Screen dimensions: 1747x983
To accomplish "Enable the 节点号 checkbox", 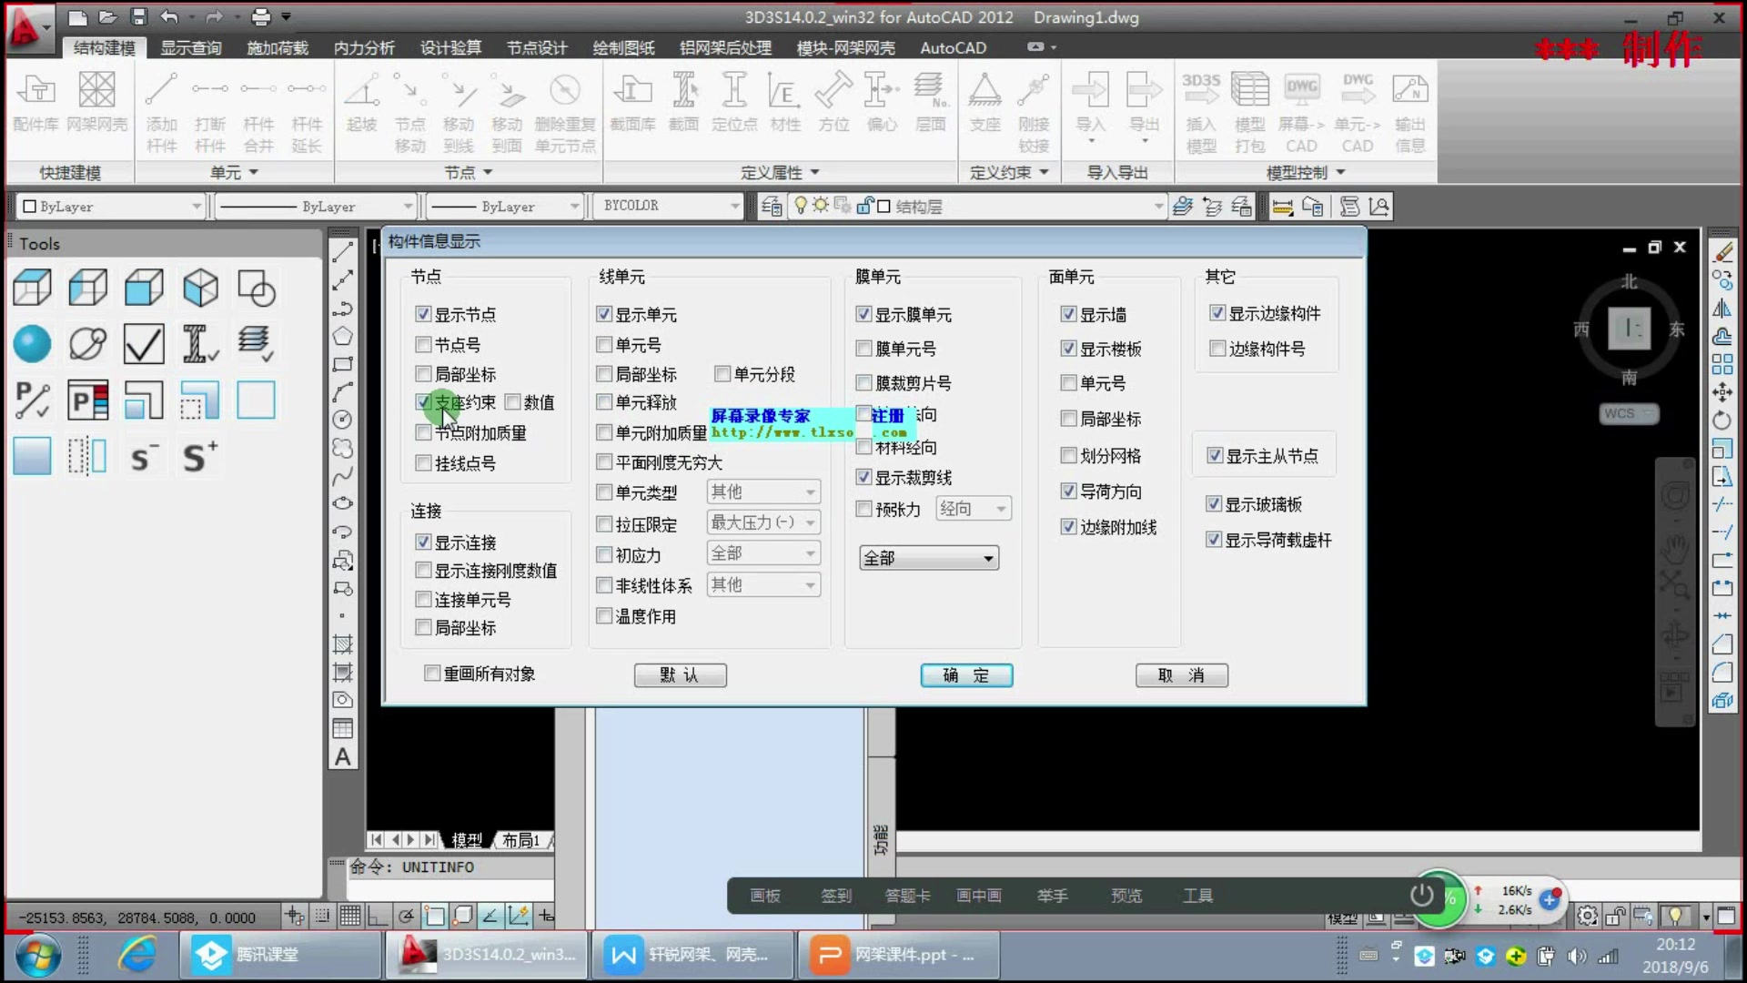I will pos(423,344).
